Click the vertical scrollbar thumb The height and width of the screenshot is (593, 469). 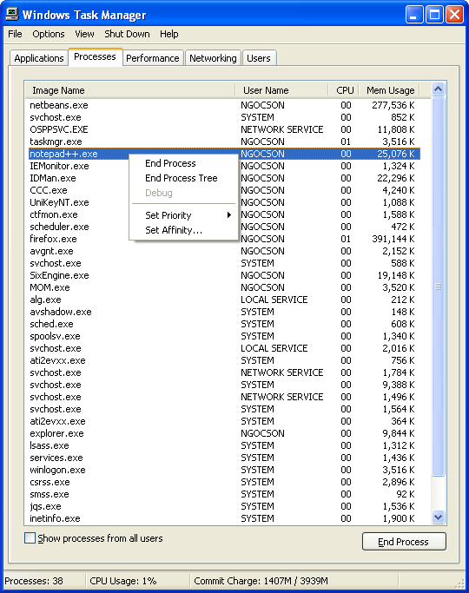pyautogui.click(x=438, y=287)
